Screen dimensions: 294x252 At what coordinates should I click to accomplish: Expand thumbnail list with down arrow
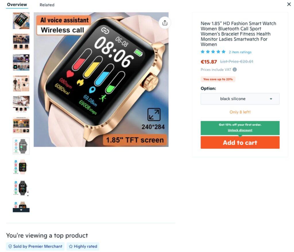click(21, 210)
